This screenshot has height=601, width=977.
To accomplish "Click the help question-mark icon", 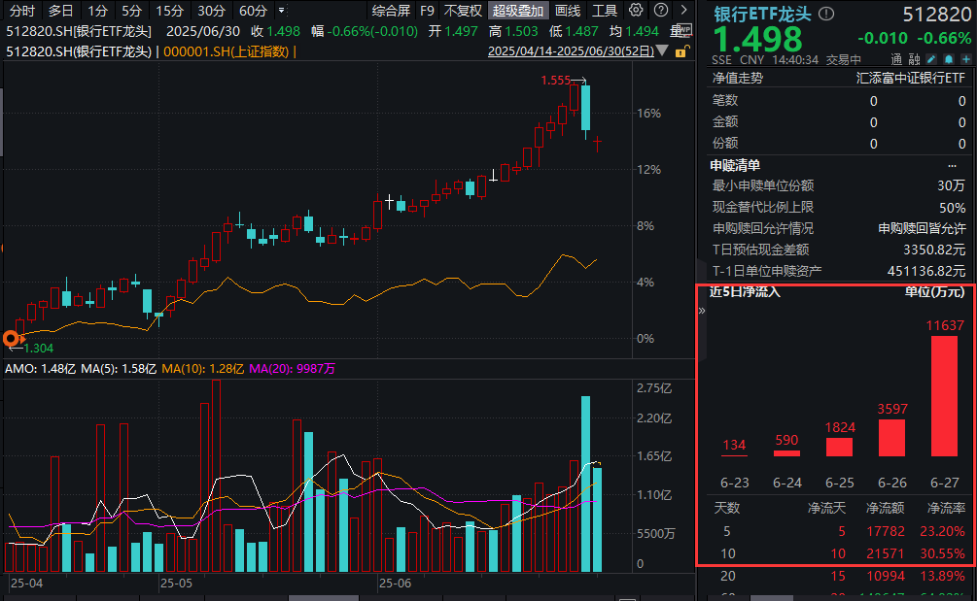I will [x=661, y=11].
